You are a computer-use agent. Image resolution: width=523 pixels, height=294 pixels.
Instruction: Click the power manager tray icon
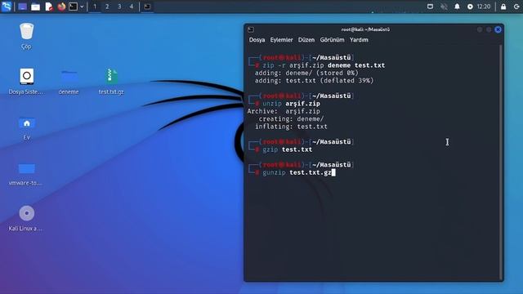470,7
